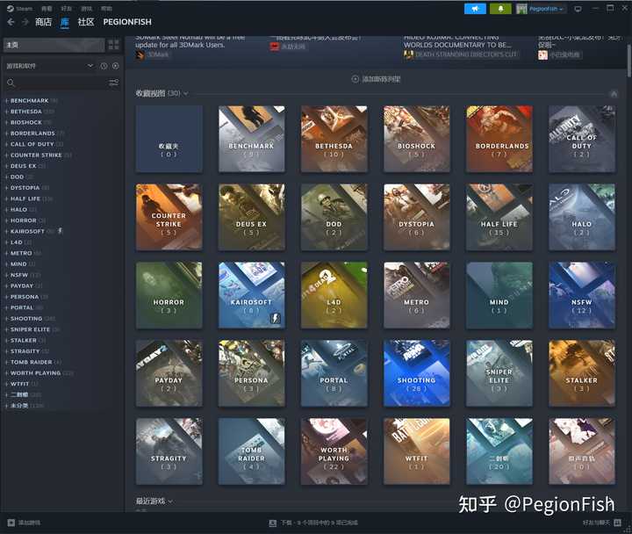Open Friends & Chat text at bottom right
632x534 pixels.
click(x=596, y=523)
